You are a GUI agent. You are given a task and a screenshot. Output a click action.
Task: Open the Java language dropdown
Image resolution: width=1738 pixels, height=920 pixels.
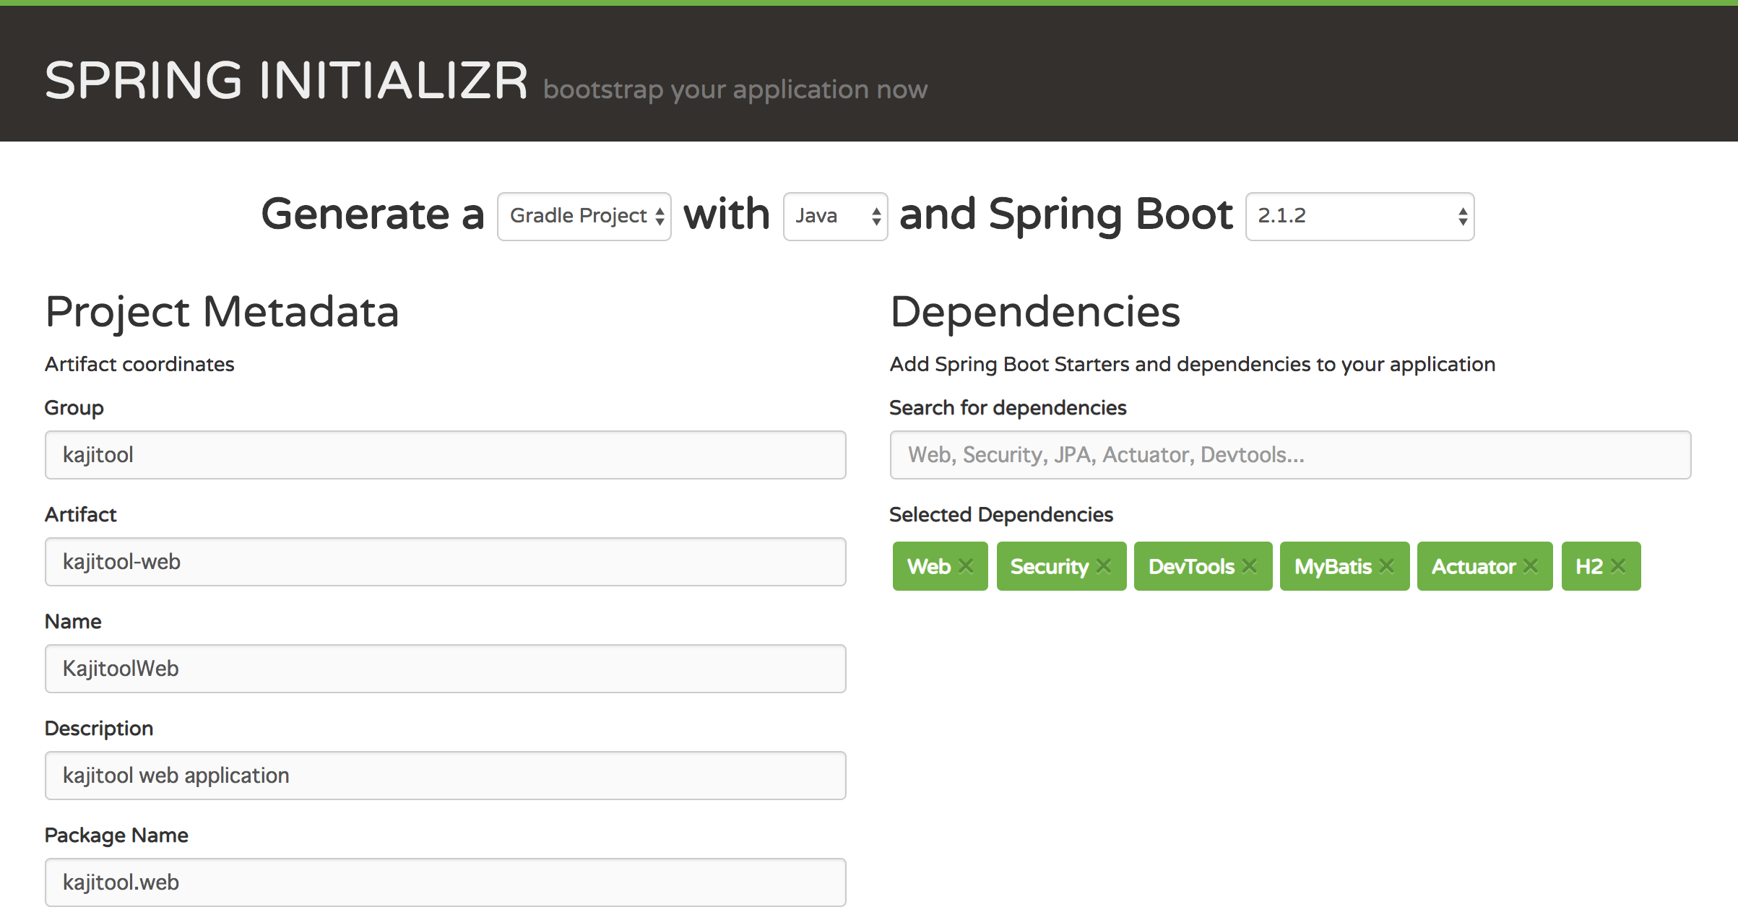tap(835, 216)
